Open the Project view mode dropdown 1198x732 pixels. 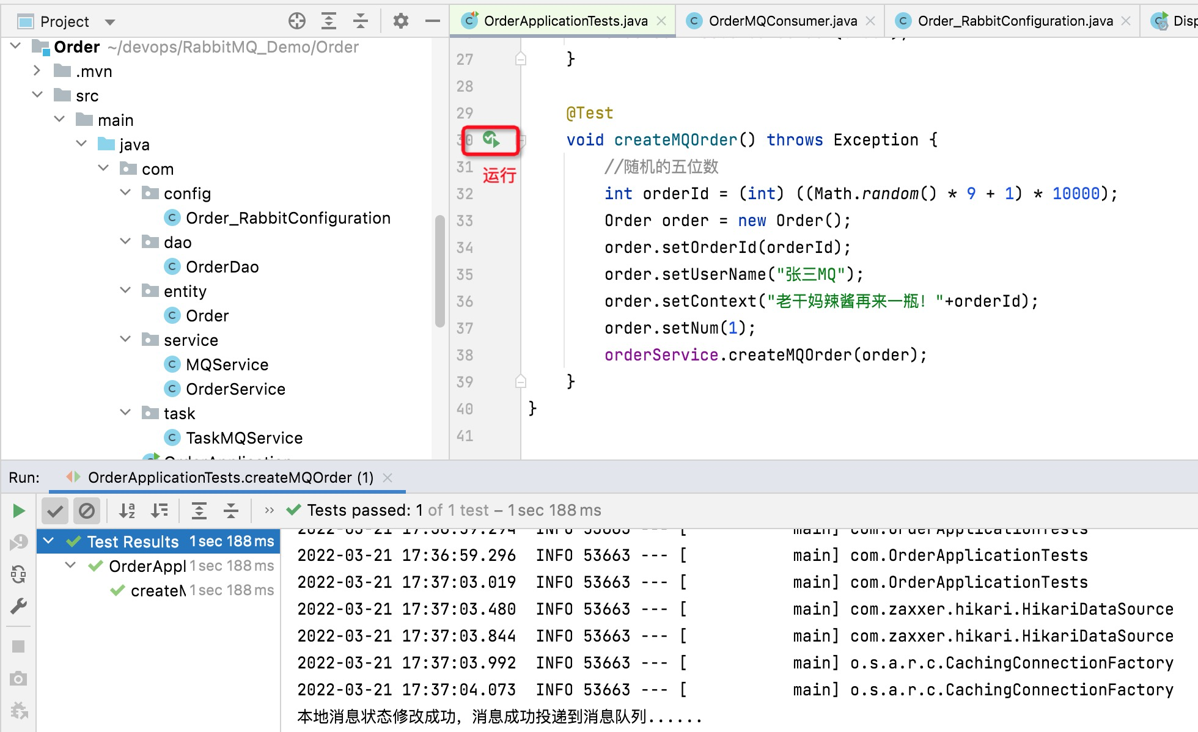(109, 20)
